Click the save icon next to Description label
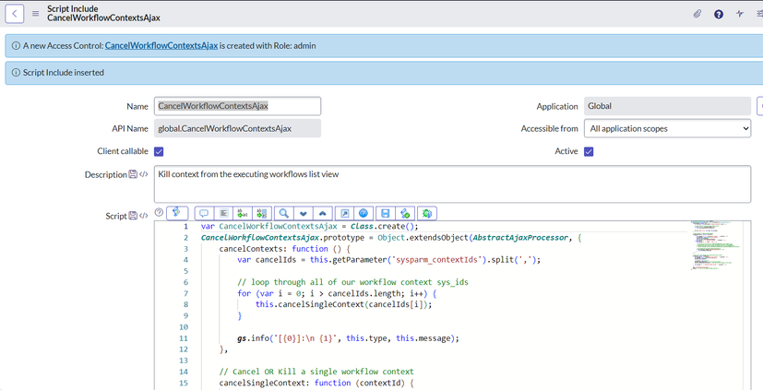The image size is (763, 390). (133, 174)
